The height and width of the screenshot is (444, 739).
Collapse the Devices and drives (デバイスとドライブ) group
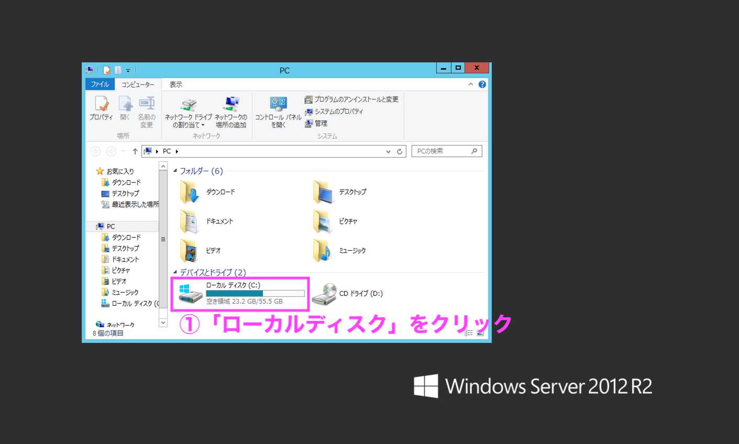[175, 272]
